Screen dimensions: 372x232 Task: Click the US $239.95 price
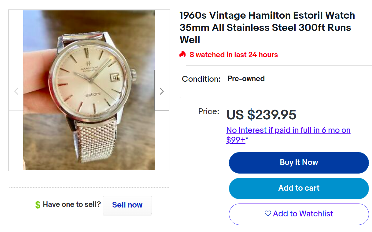coord(261,115)
